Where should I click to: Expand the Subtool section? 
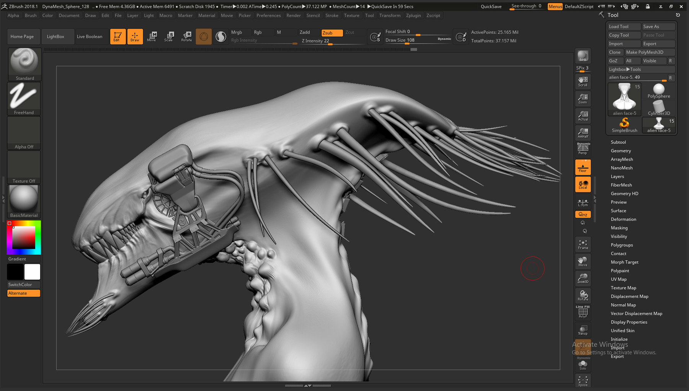pyautogui.click(x=618, y=142)
